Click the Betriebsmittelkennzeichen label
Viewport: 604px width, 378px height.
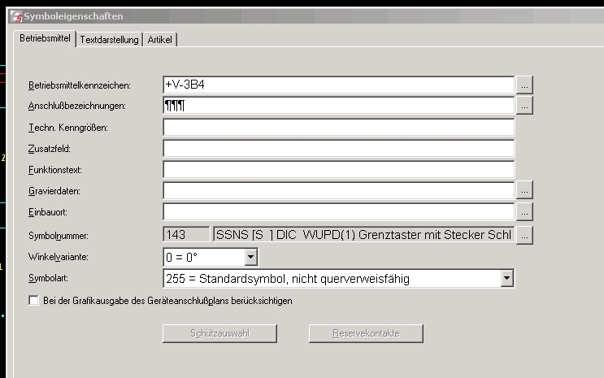click(x=80, y=85)
